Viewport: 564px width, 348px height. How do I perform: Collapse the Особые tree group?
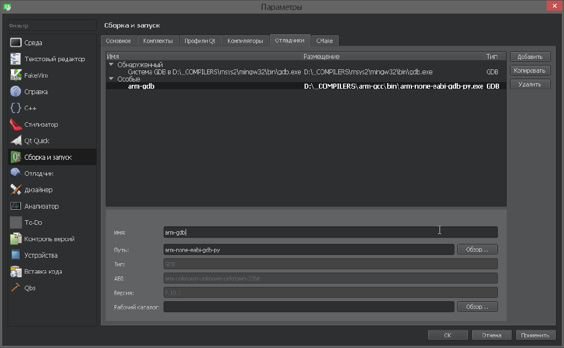(x=111, y=79)
